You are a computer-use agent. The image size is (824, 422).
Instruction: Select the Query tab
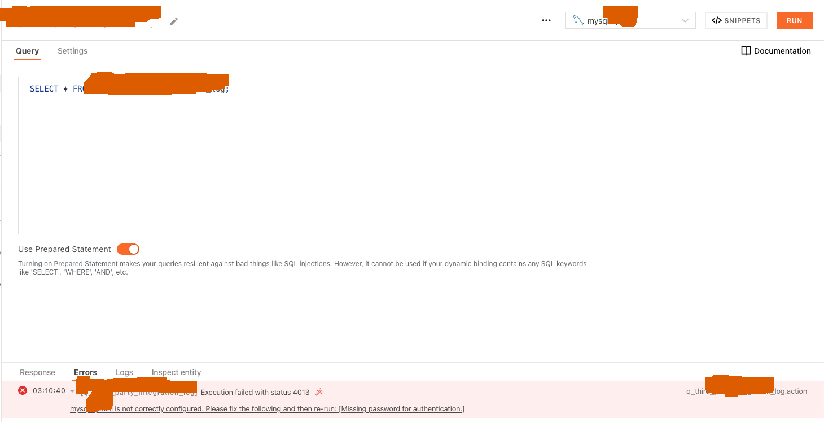tap(27, 51)
